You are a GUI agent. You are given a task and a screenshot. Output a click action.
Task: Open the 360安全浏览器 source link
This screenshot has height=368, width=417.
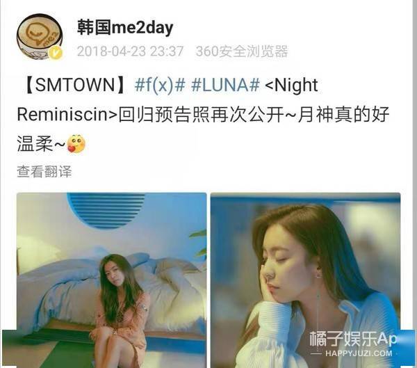coord(242,51)
